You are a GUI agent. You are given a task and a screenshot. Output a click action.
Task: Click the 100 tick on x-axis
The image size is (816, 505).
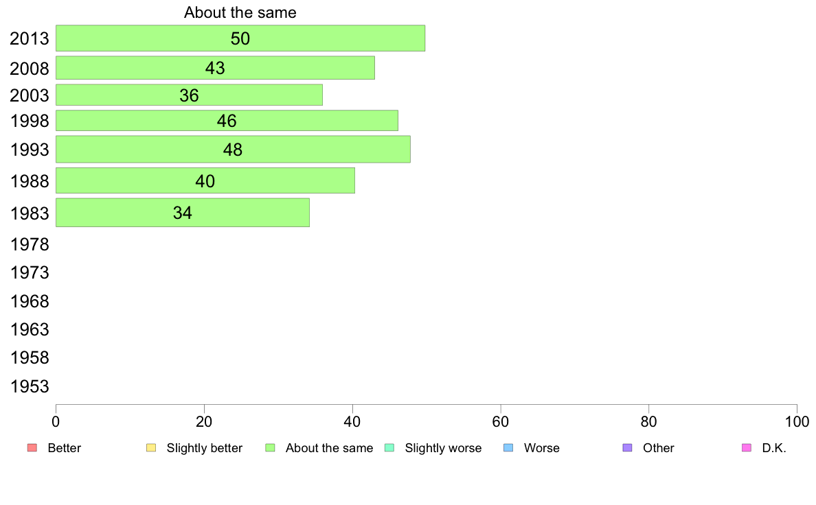pyautogui.click(x=797, y=421)
